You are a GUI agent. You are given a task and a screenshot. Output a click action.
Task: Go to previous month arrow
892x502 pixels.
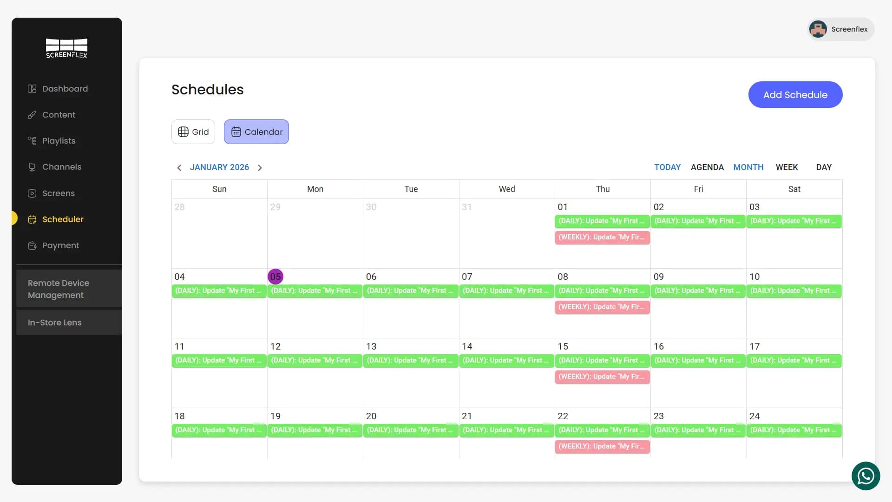point(179,168)
